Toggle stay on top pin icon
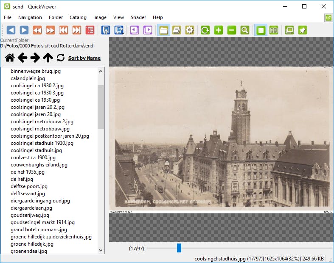The width and height of the screenshot is (334, 263). (x=303, y=30)
